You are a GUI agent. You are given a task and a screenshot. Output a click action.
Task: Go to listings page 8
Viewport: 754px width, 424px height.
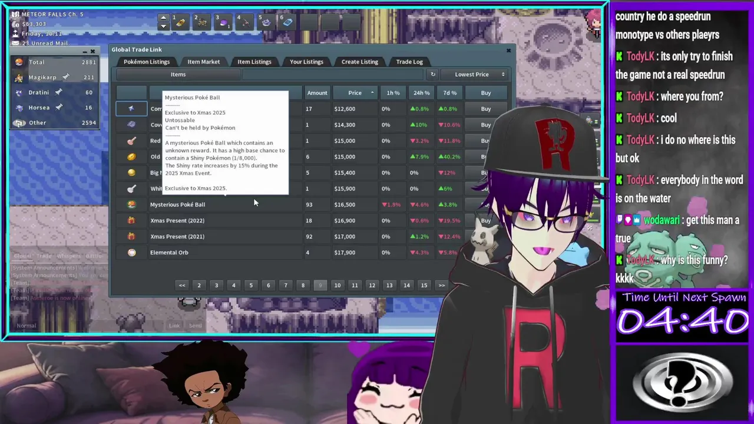303,286
